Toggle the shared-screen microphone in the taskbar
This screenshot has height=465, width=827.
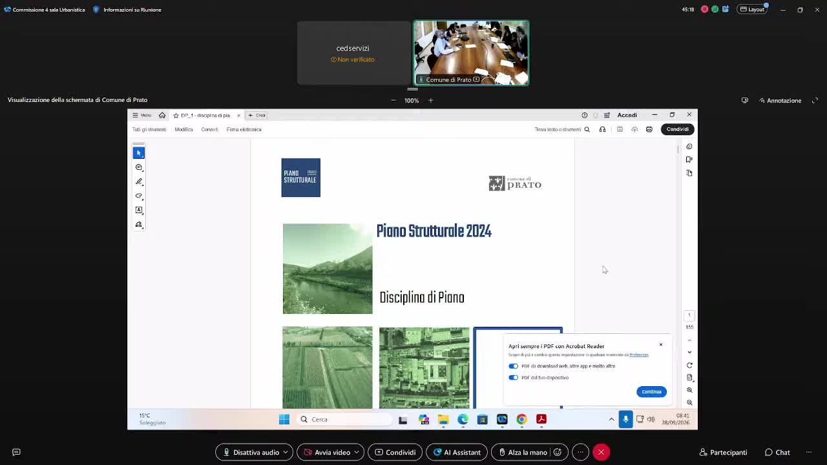click(625, 419)
